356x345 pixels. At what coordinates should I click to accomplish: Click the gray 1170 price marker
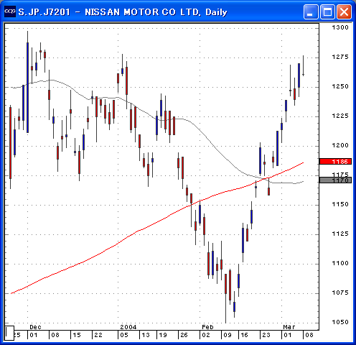pos(335,180)
